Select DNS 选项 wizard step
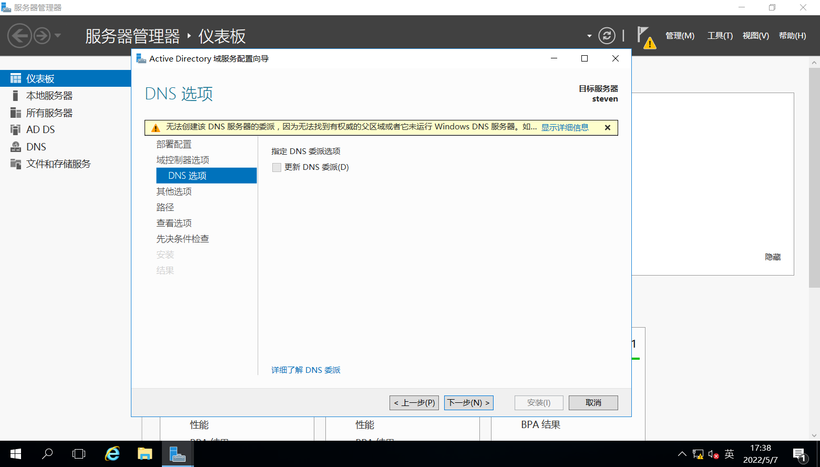 point(207,176)
